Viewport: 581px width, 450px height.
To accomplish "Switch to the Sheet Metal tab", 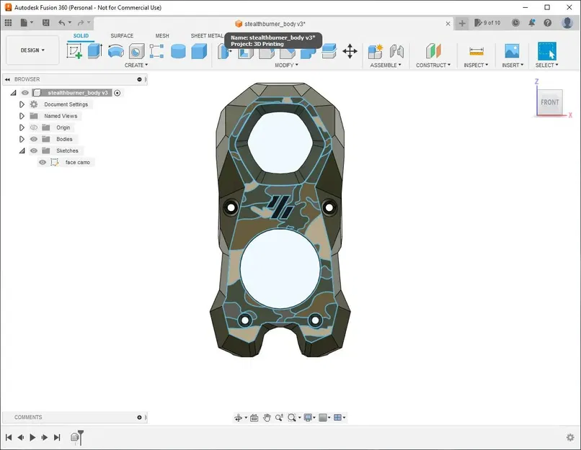I will [207, 36].
